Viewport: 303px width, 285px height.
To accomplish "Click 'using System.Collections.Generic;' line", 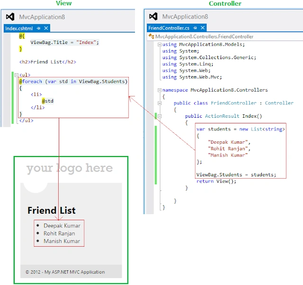I will [209, 58].
